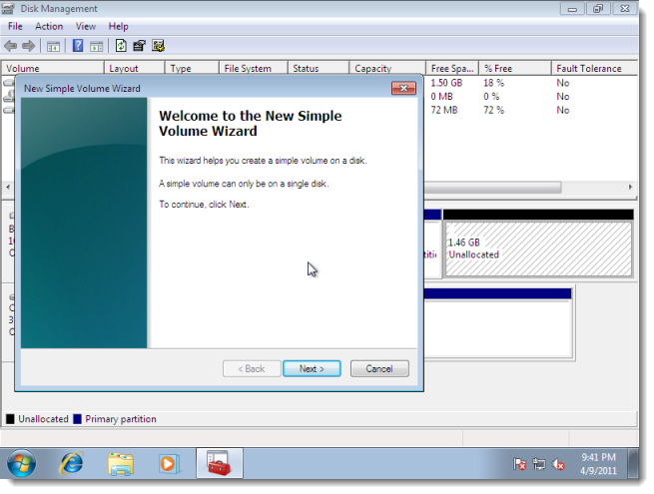The height and width of the screenshot is (494, 654).
Task: Sort by the Type column header
Action: coord(192,69)
